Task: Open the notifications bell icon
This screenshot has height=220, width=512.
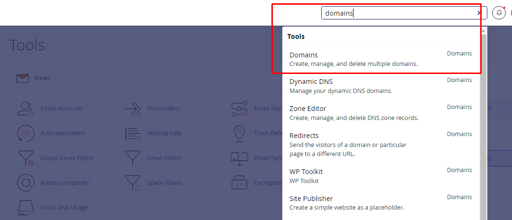Action: click(x=499, y=13)
